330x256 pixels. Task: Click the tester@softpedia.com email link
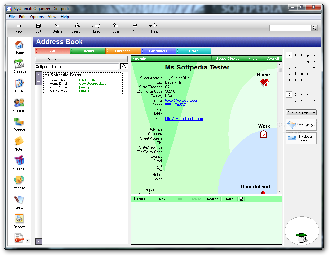click(x=182, y=101)
